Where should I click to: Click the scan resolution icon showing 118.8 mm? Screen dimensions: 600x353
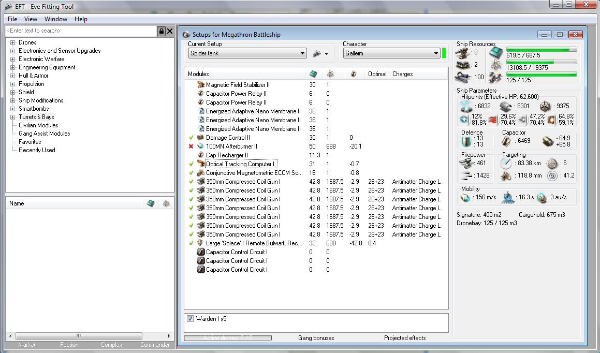point(506,176)
